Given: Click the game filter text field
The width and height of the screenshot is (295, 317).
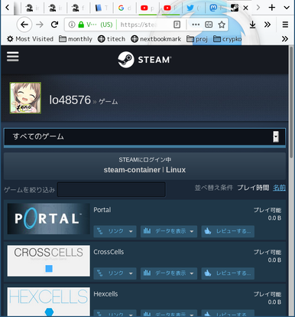Looking at the screenshot, I should click(112, 189).
